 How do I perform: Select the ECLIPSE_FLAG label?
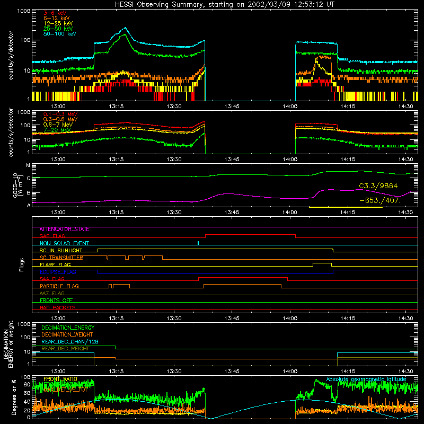(58, 272)
